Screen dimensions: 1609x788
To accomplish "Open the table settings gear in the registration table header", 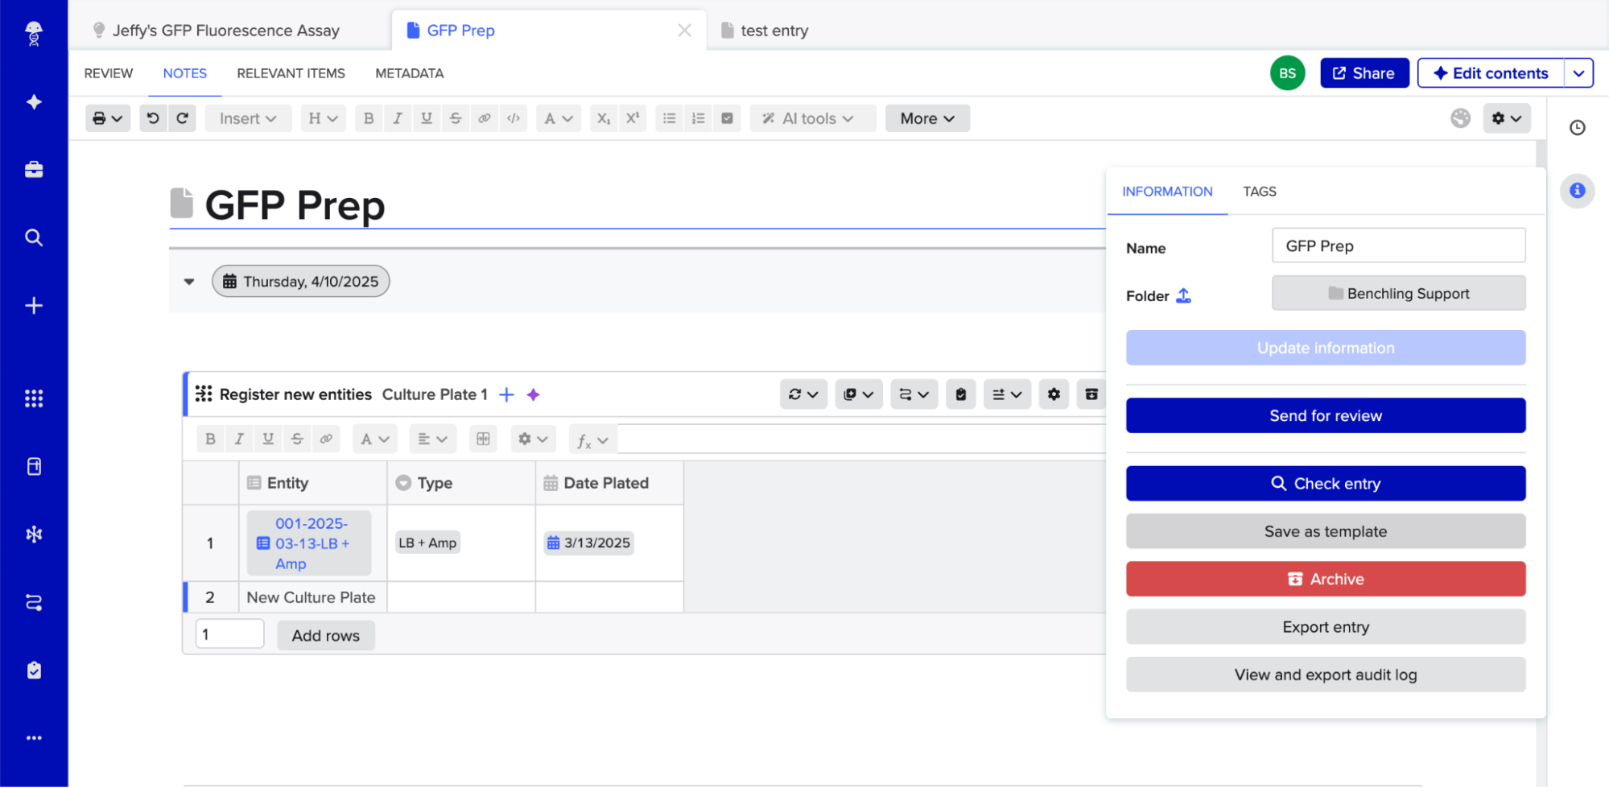I will tap(1054, 394).
